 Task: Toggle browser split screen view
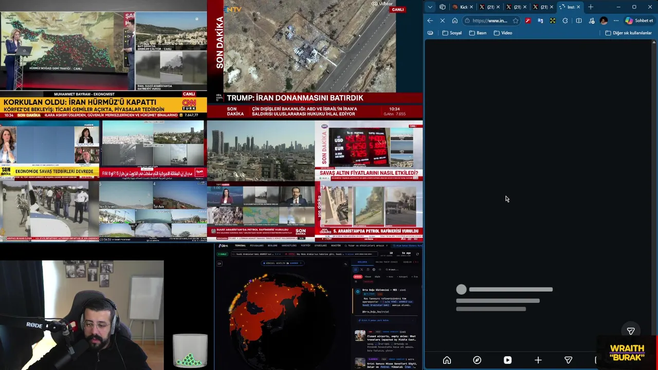579,21
